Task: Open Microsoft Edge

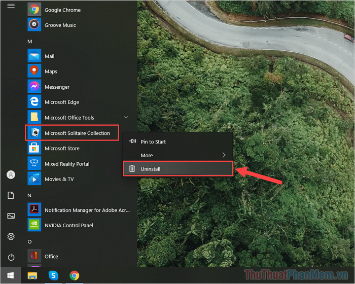Action: [x=78, y=102]
